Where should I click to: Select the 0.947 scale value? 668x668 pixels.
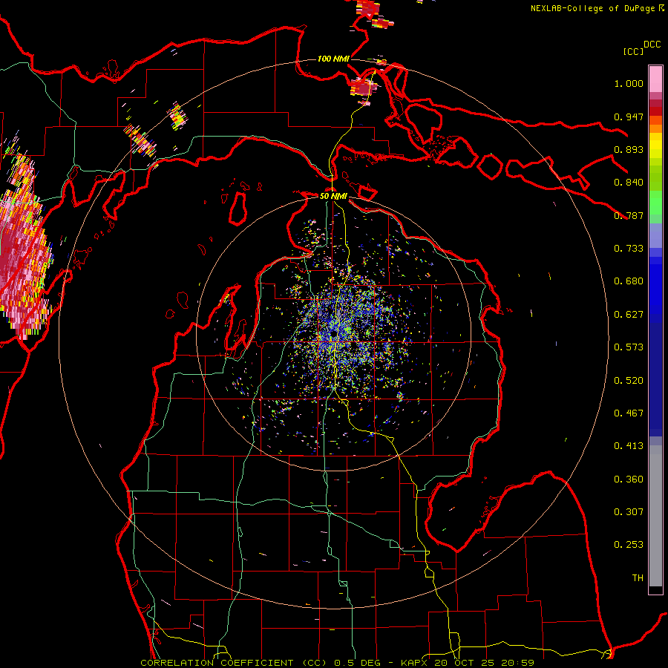click(629, 117)
